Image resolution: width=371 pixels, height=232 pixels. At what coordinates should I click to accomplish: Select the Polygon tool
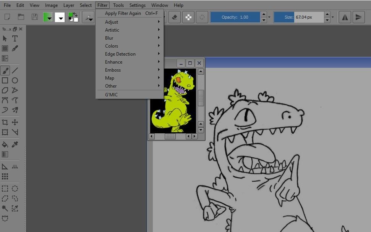click(5, 90)
